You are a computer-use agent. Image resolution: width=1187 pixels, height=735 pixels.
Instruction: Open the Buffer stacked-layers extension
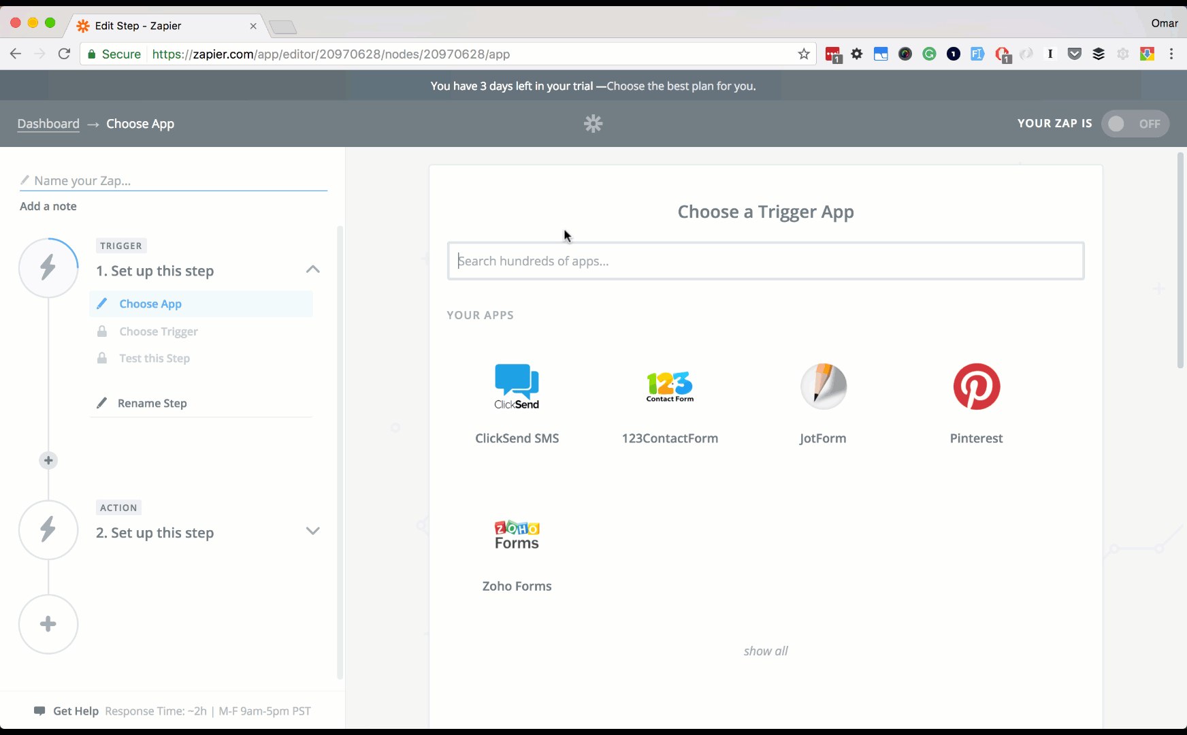pos(1099,54)
